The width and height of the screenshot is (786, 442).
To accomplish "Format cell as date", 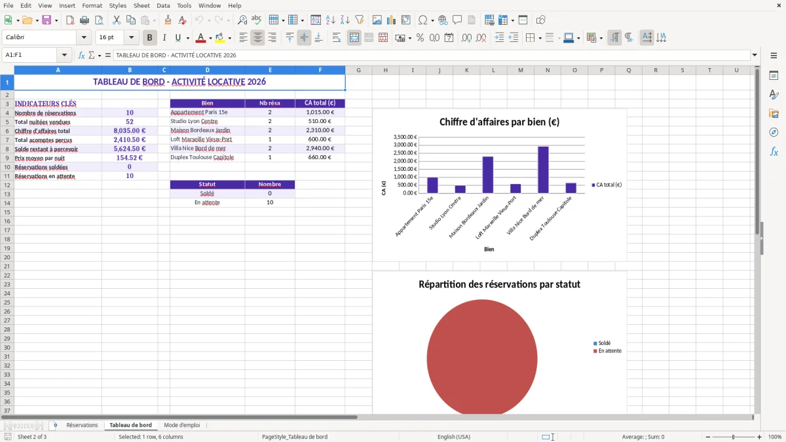I will point(449,38).
